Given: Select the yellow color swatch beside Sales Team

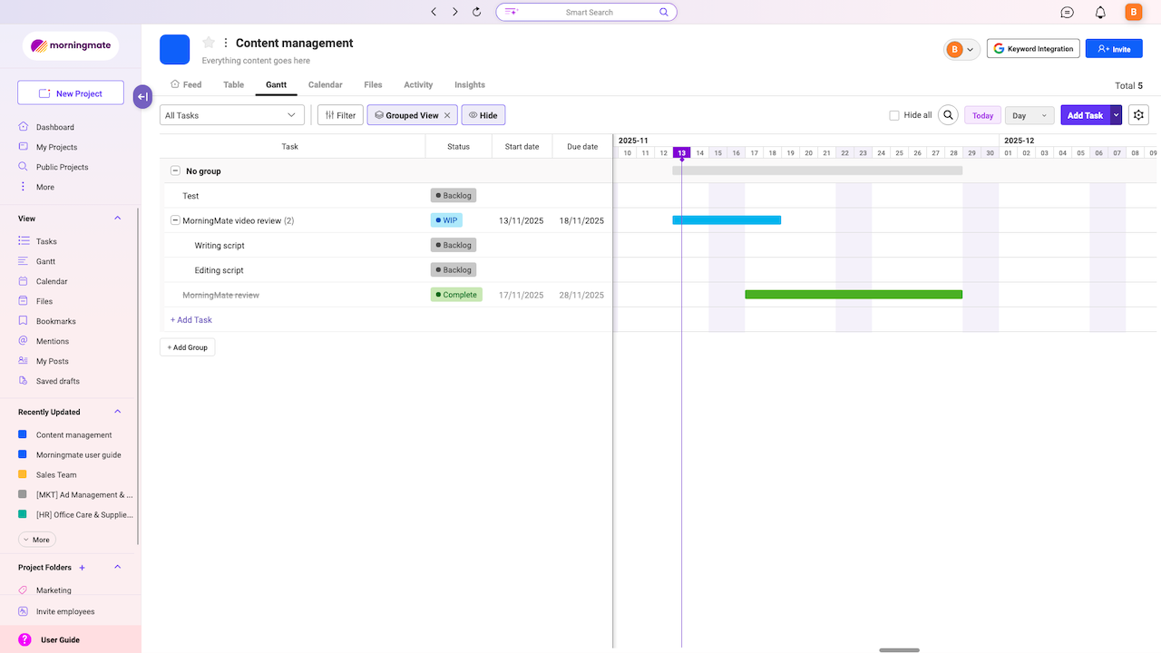Looking at the screenshot, I should pos(23,474).
